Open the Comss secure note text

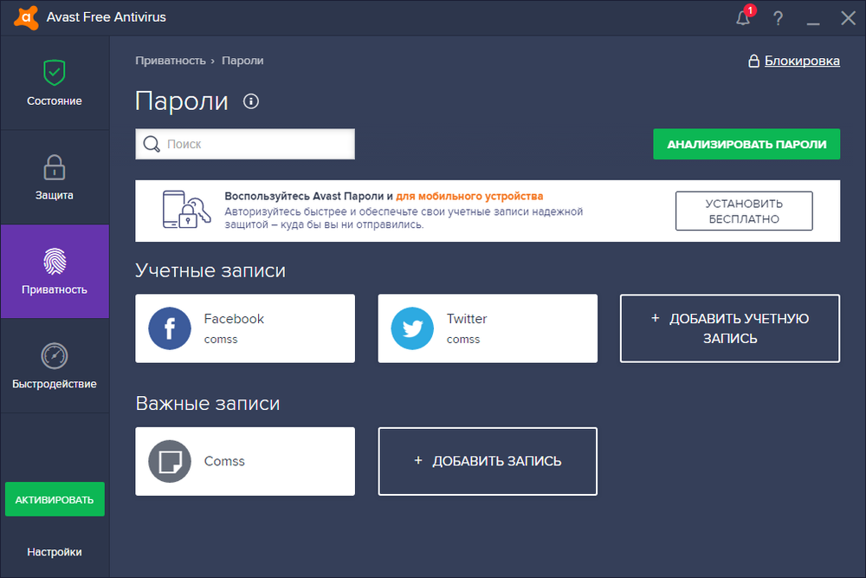click(x=224, y=461)
